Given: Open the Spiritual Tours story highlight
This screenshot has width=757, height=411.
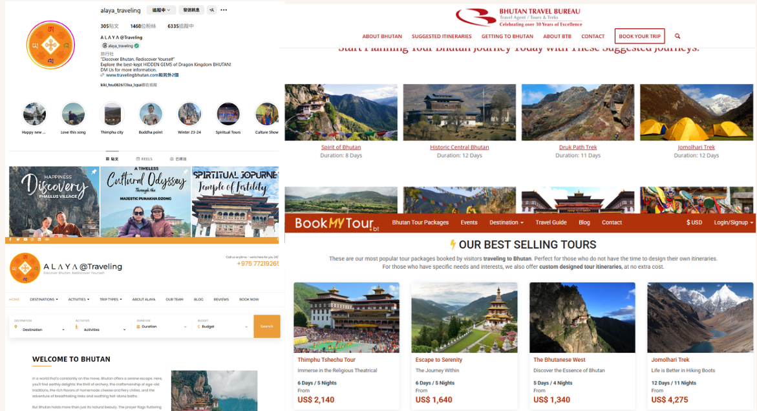Looking at the screenshot, I should point(228,115).
